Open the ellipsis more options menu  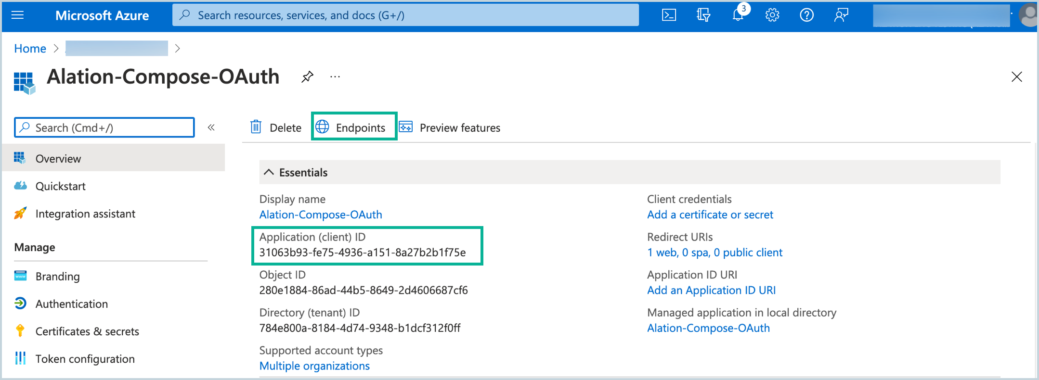click(335, 77)
